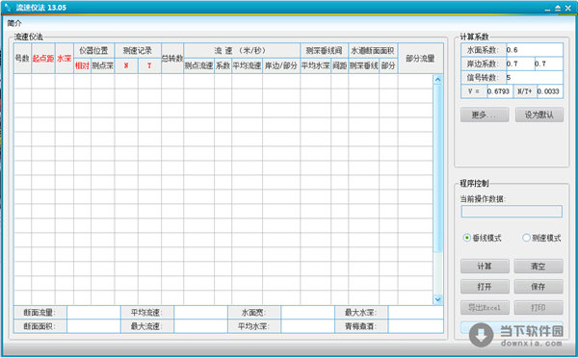Click the table's vertical scrollbar thumb

click(438, 168)
